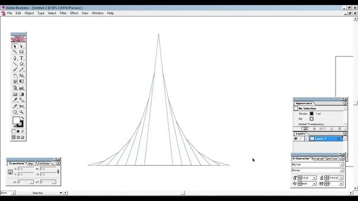Screen dimensions: 358x201
Task: Open the View menu
Action: (x=85, y=13)
